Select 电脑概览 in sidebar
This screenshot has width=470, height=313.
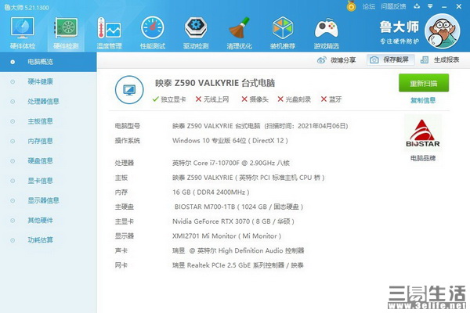pyautogui.click(x=48, y=62)
